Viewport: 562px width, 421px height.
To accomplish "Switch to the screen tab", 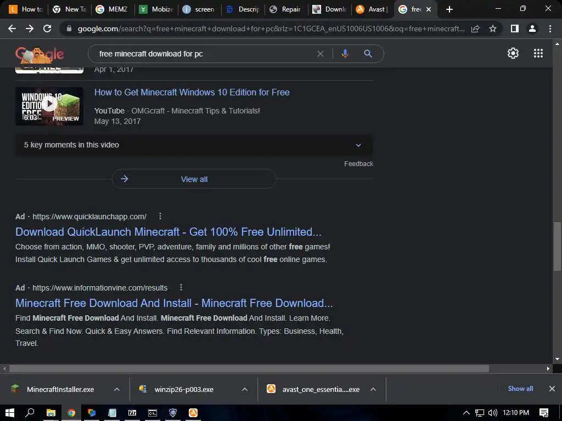I will pyautogui.click(x=199, y=9).
